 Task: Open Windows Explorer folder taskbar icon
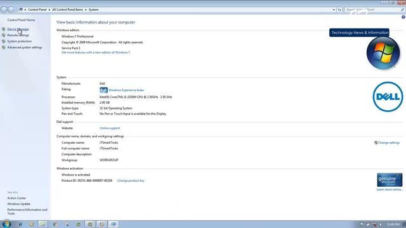(43, 224)
